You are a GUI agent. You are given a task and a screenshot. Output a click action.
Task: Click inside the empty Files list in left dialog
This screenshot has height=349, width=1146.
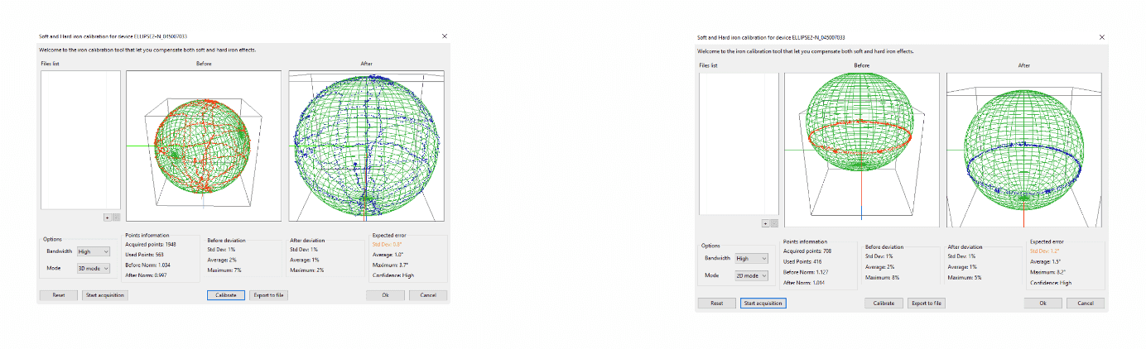click(80, 140)
